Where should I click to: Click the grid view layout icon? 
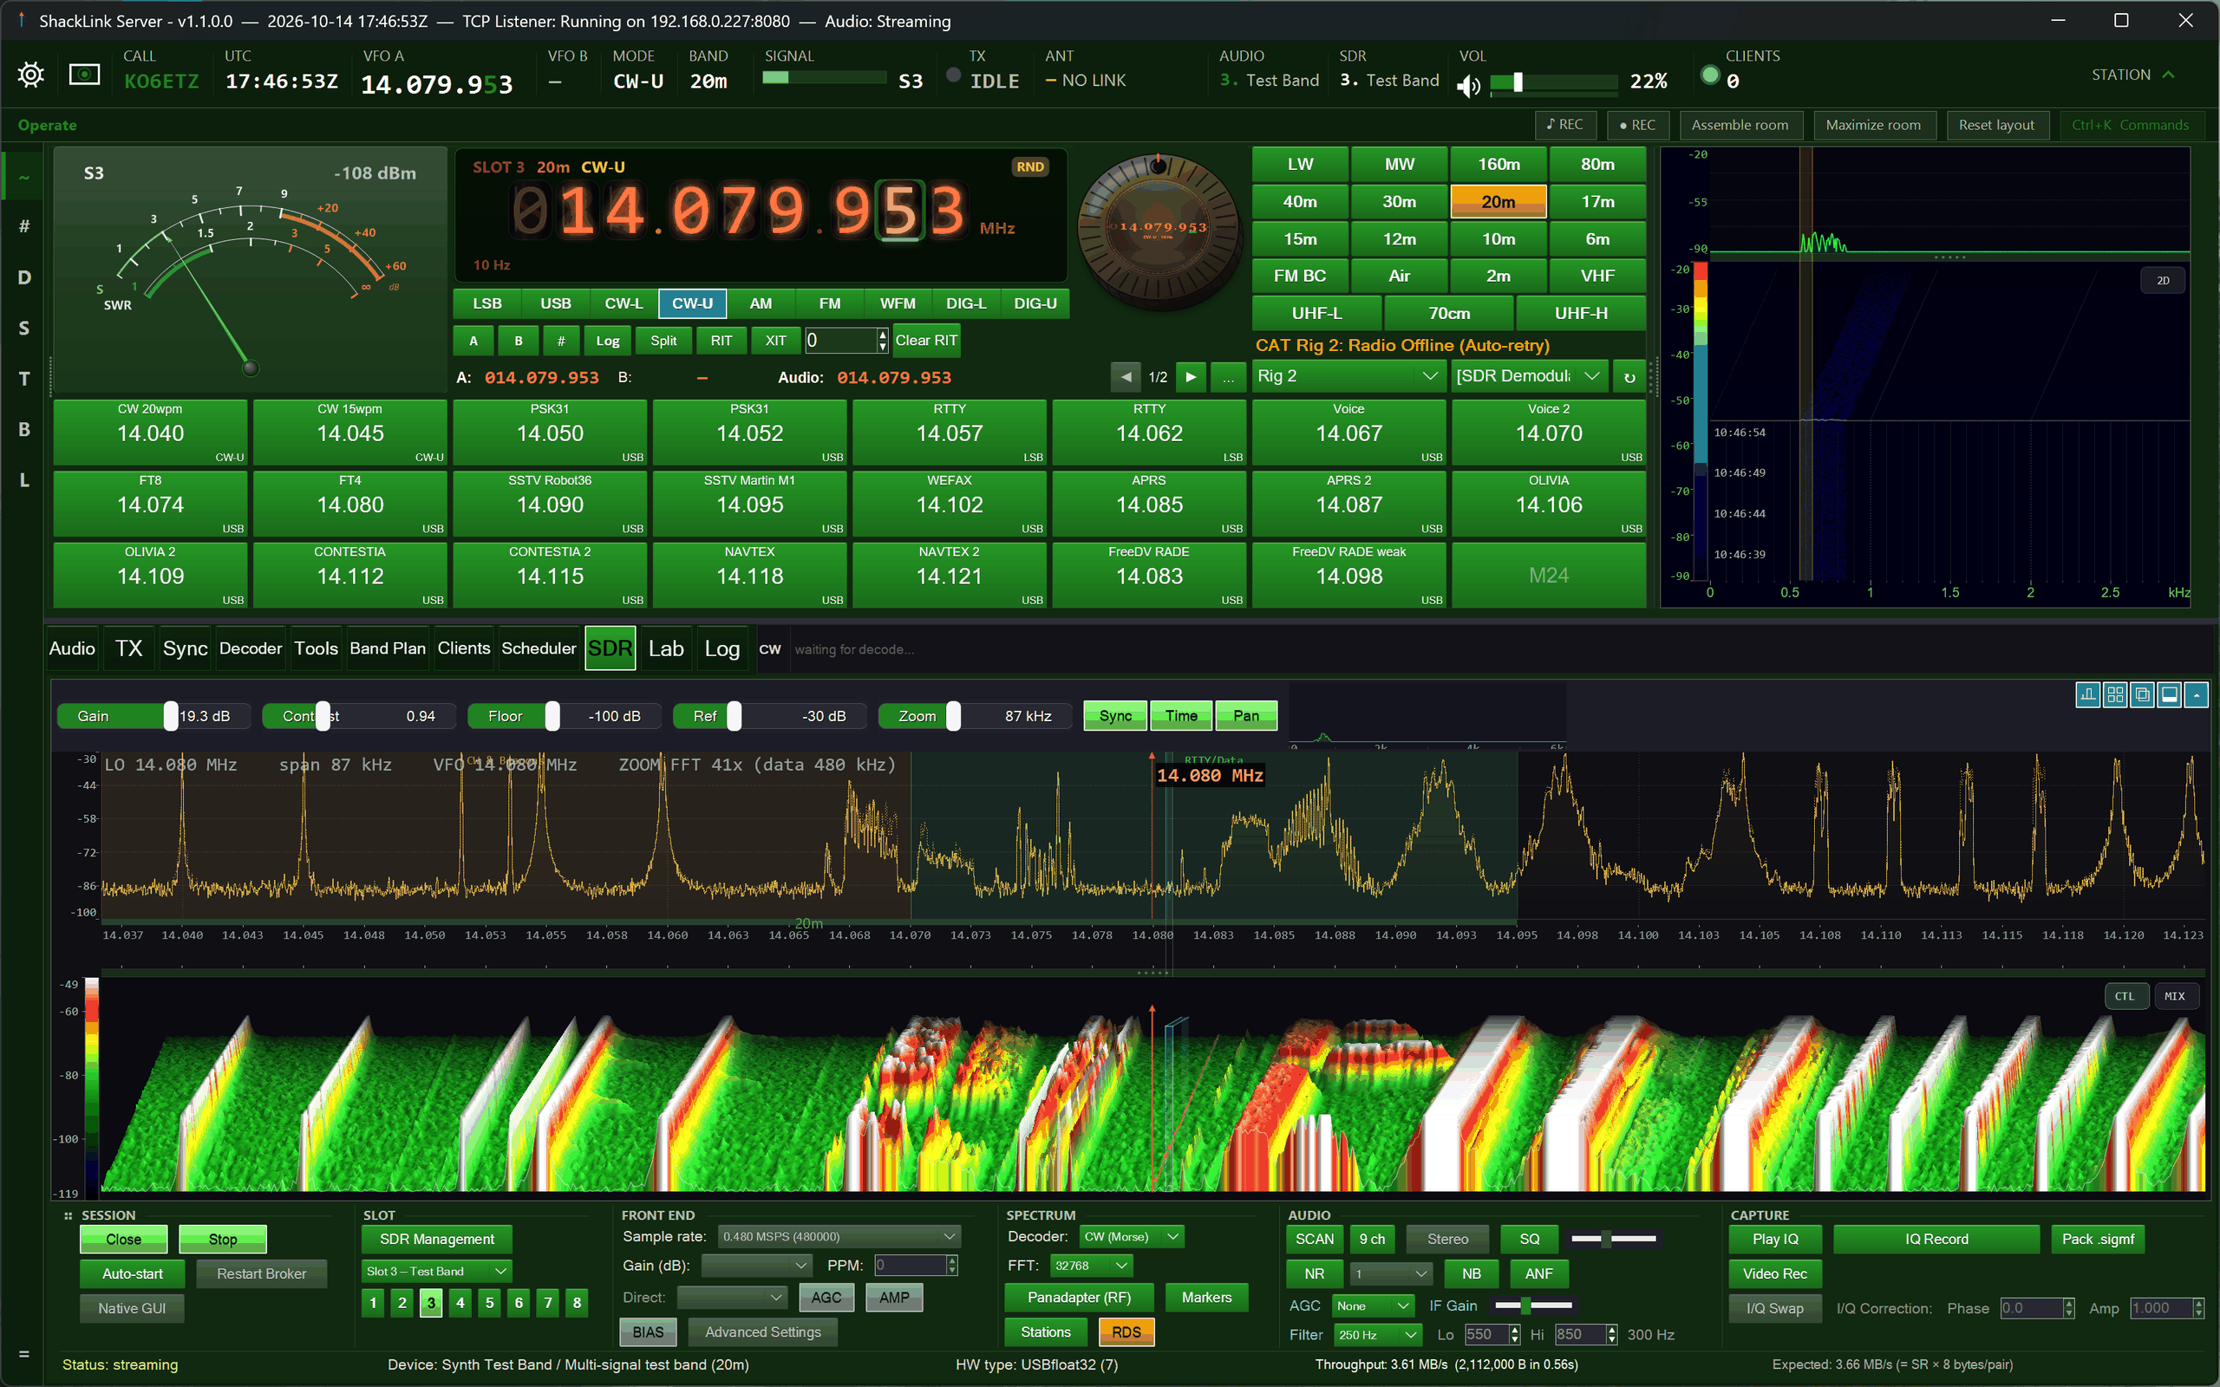2114,695
